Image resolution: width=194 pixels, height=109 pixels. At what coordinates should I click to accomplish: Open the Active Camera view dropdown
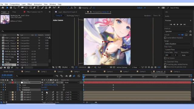pyautogui.click(x=123, y=67)
